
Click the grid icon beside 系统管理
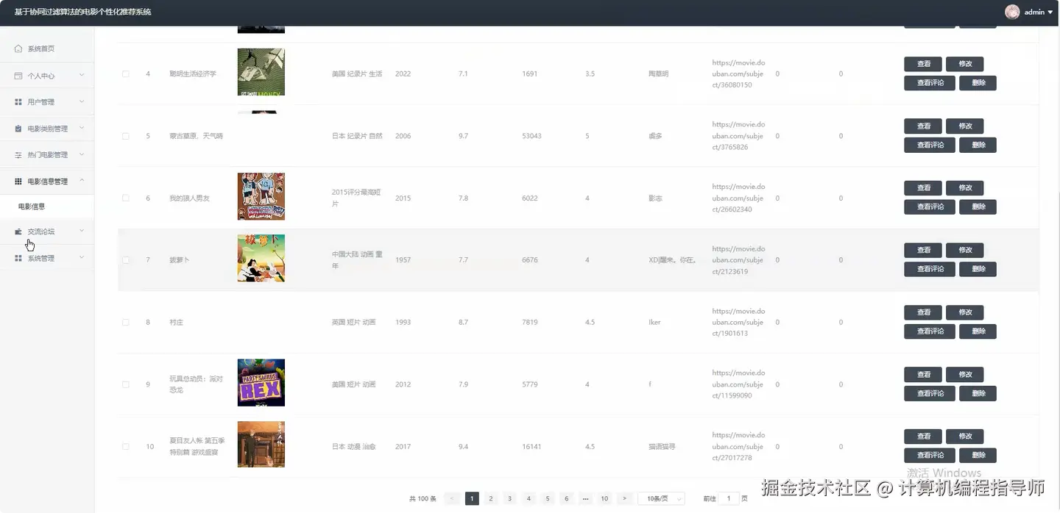pos(18,258)
